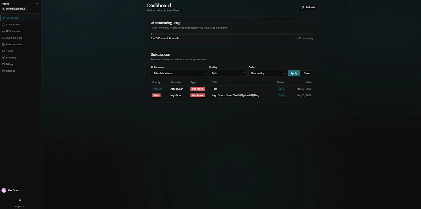Open the Branding page
The image size is (421, 209).
coord(20,58)
